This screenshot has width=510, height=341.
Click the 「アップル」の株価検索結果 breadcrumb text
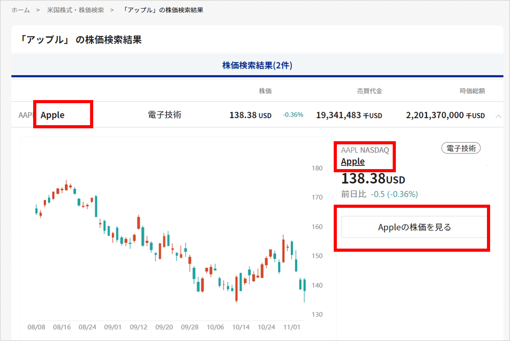[163, 10]
